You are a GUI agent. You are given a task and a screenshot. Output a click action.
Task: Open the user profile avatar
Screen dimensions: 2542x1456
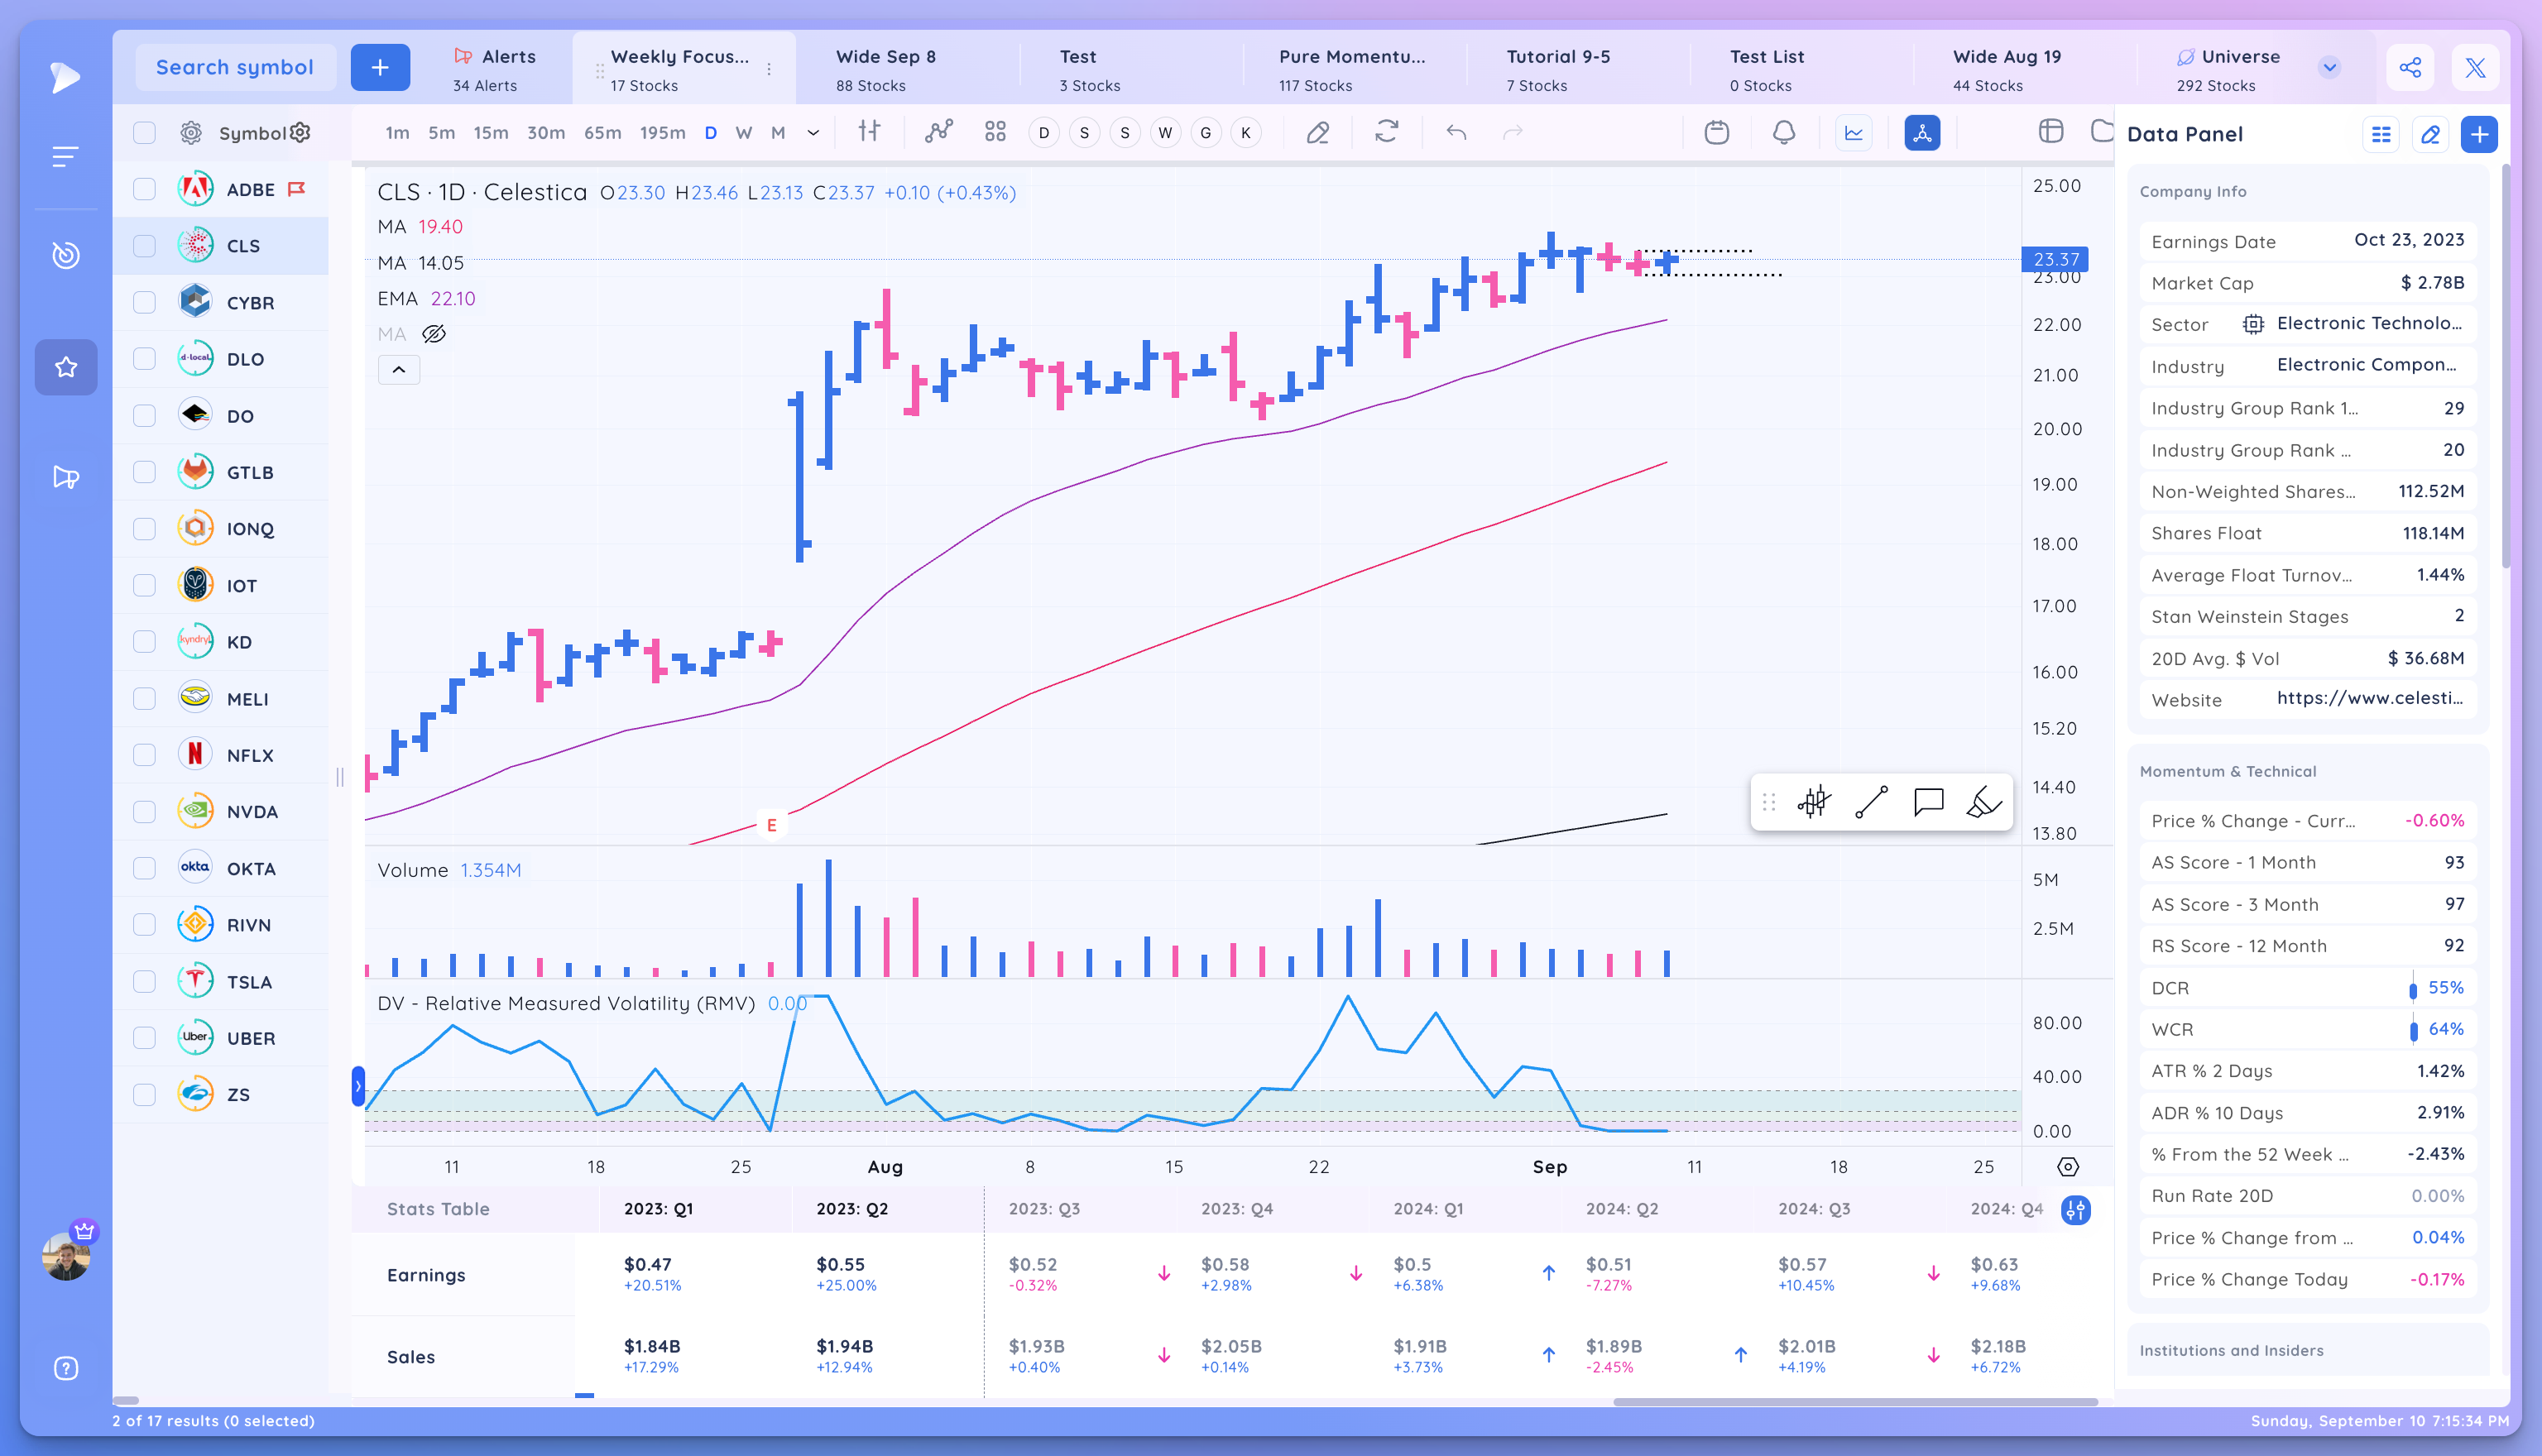click(x=66, y=1256)
